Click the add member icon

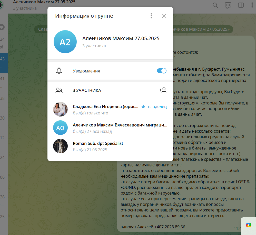pos(163,90)
